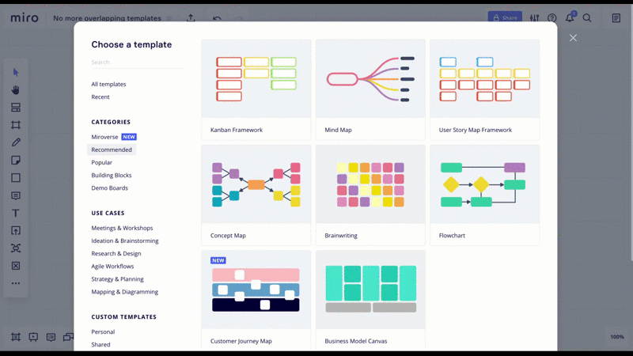Viewport: 633px width, 356px height.
Task: Select the hand pan tool
Action: [x=16, y=89]
